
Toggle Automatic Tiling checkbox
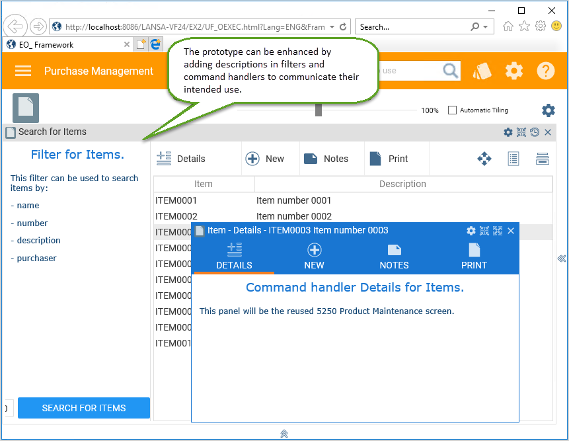click(452, 110)
